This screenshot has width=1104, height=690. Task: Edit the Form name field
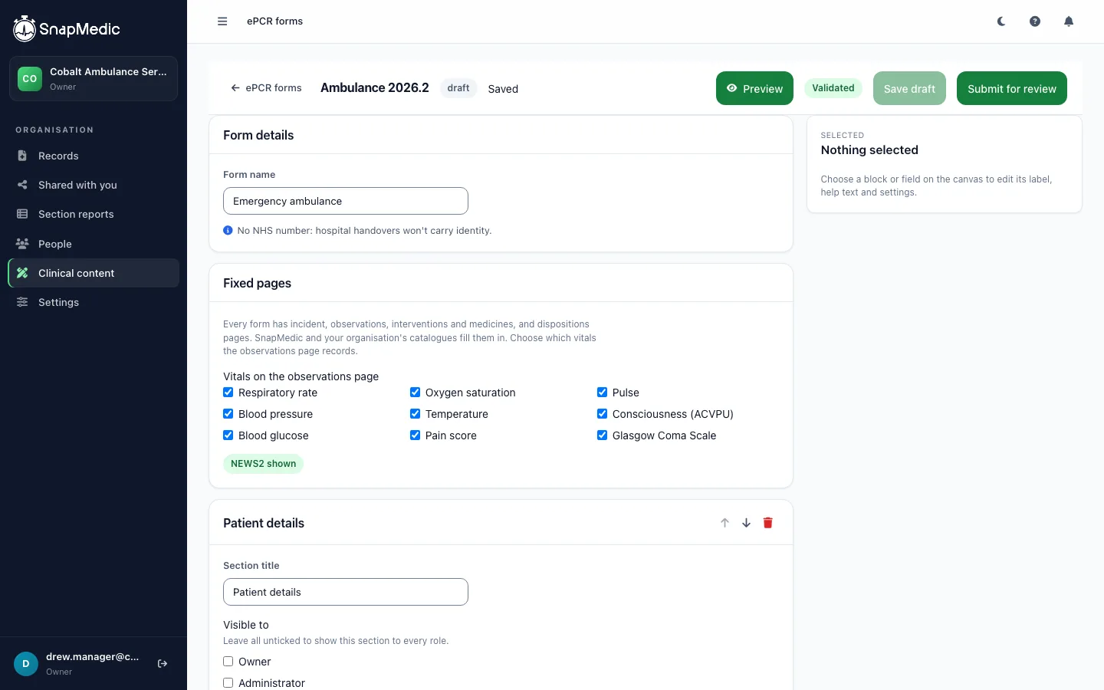coord(346,201)
